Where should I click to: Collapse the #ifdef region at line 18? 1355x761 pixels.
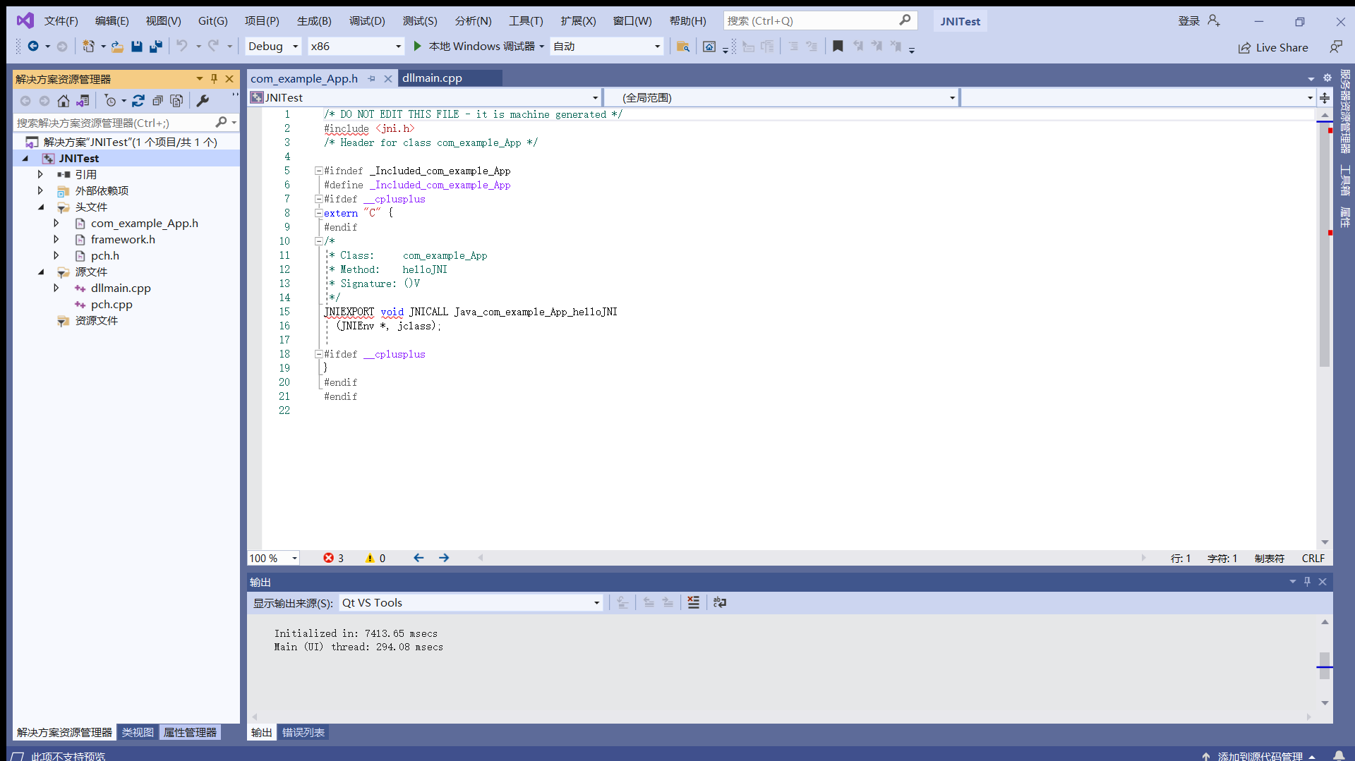pyautogui.click(x=318, y=354)
